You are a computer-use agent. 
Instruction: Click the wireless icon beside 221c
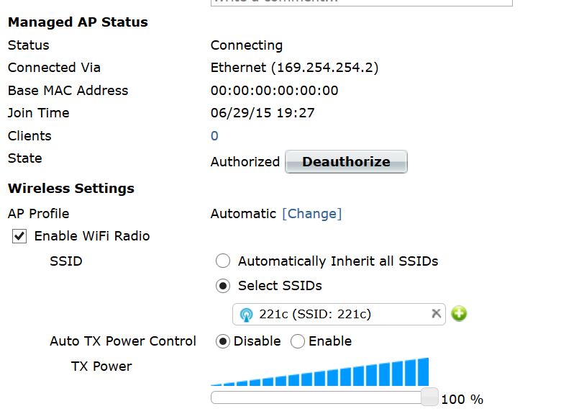click(246, 315)
